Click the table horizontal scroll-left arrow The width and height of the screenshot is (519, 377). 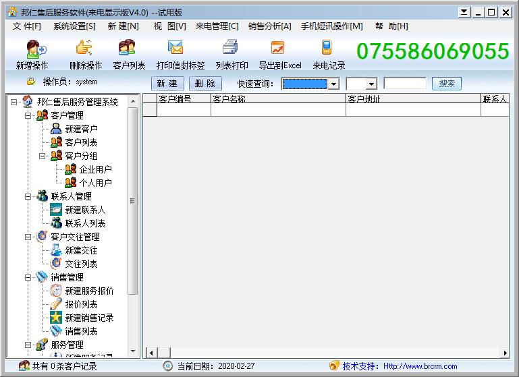coord(151,353)
